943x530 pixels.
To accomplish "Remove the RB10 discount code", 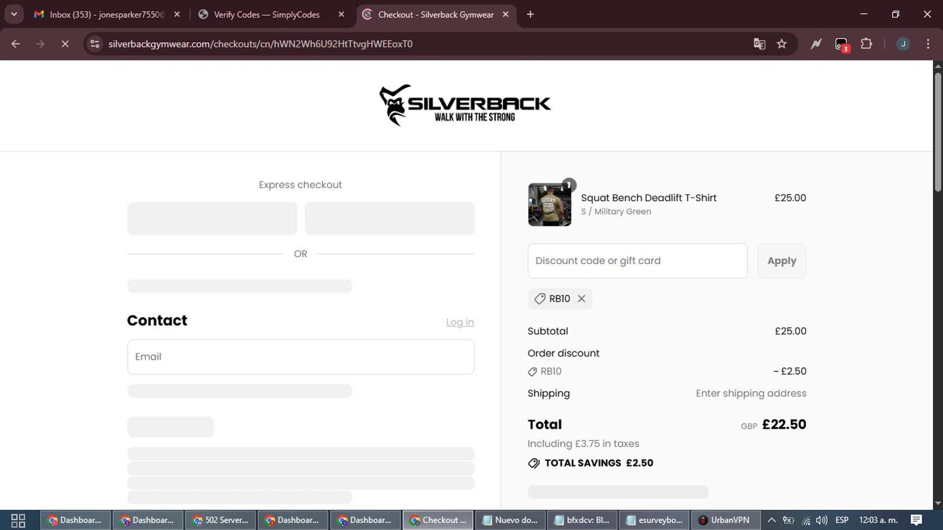I will (x=582, y=299).
